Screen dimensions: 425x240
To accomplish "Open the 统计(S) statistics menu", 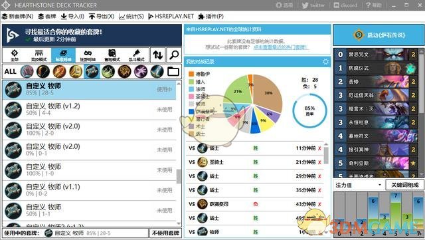I will pos(131,17).
